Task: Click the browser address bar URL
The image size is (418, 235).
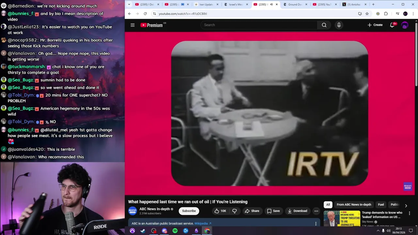Action: coord(183,14)
